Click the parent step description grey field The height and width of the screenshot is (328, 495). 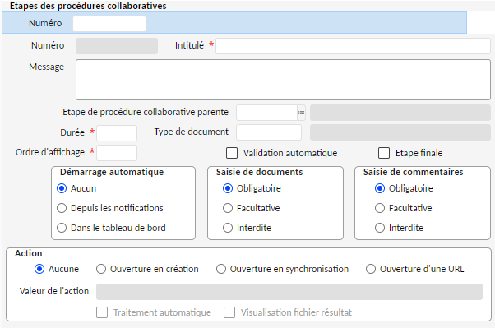pyautogui.click(x=400, y=113)
